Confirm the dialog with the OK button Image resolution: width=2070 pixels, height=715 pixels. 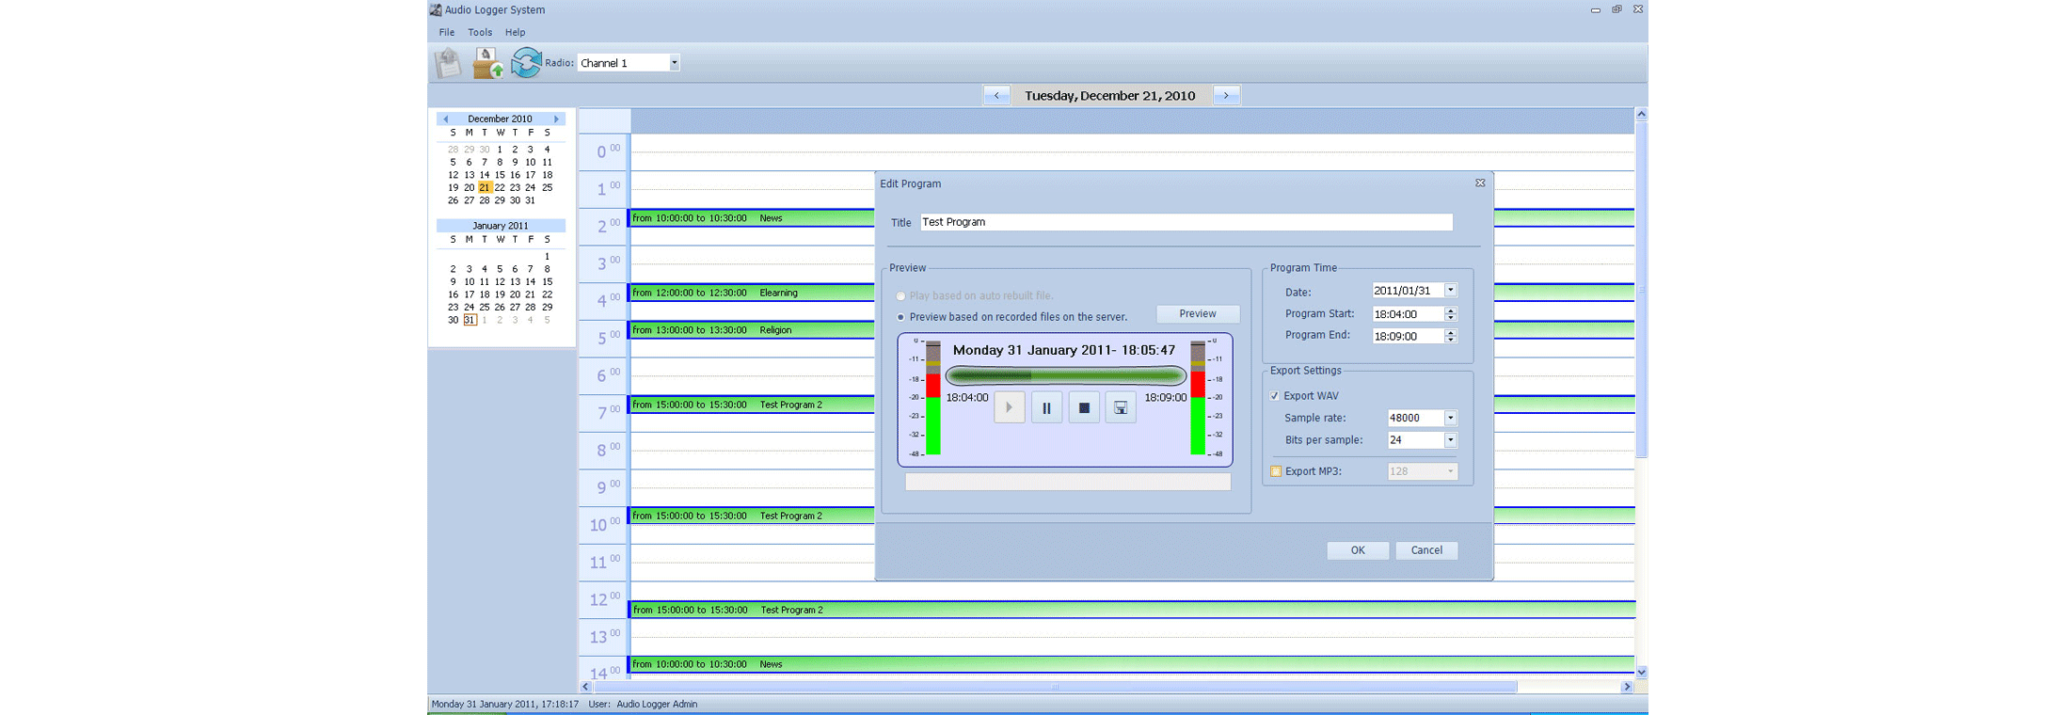tap(1357, 550)
